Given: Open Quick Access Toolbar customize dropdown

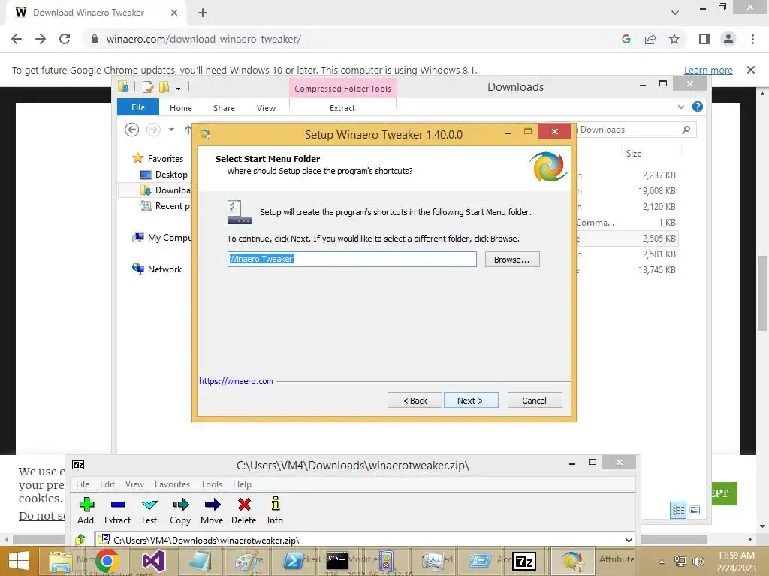Looking at the screenshot, I should (x=179, y=88).
